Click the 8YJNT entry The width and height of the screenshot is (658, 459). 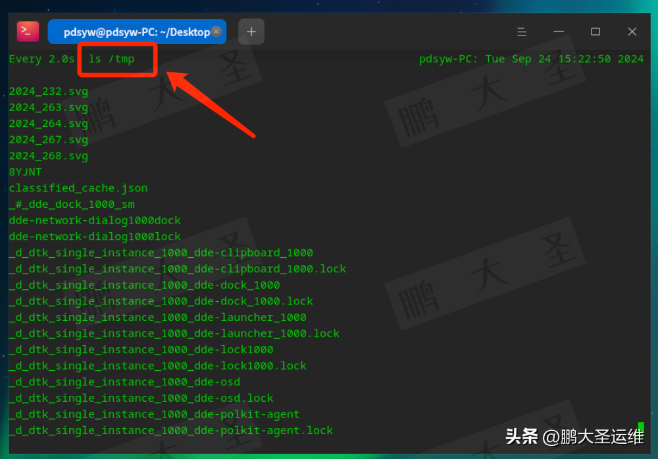(x=25, y=172)
